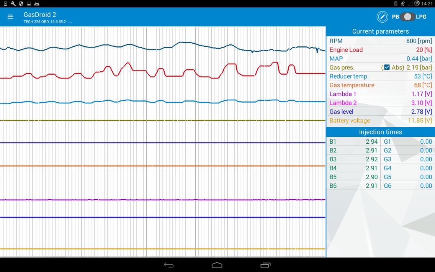The width and height of the screenshot is (435, 272).
Task: Tap the G4 gas injection cell
Action: pos(408,168)
